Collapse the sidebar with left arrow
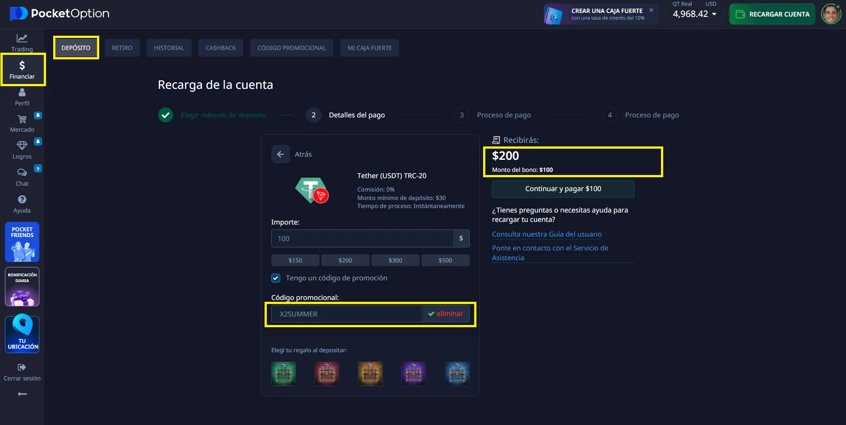846x425 pixels. (22, 394)
